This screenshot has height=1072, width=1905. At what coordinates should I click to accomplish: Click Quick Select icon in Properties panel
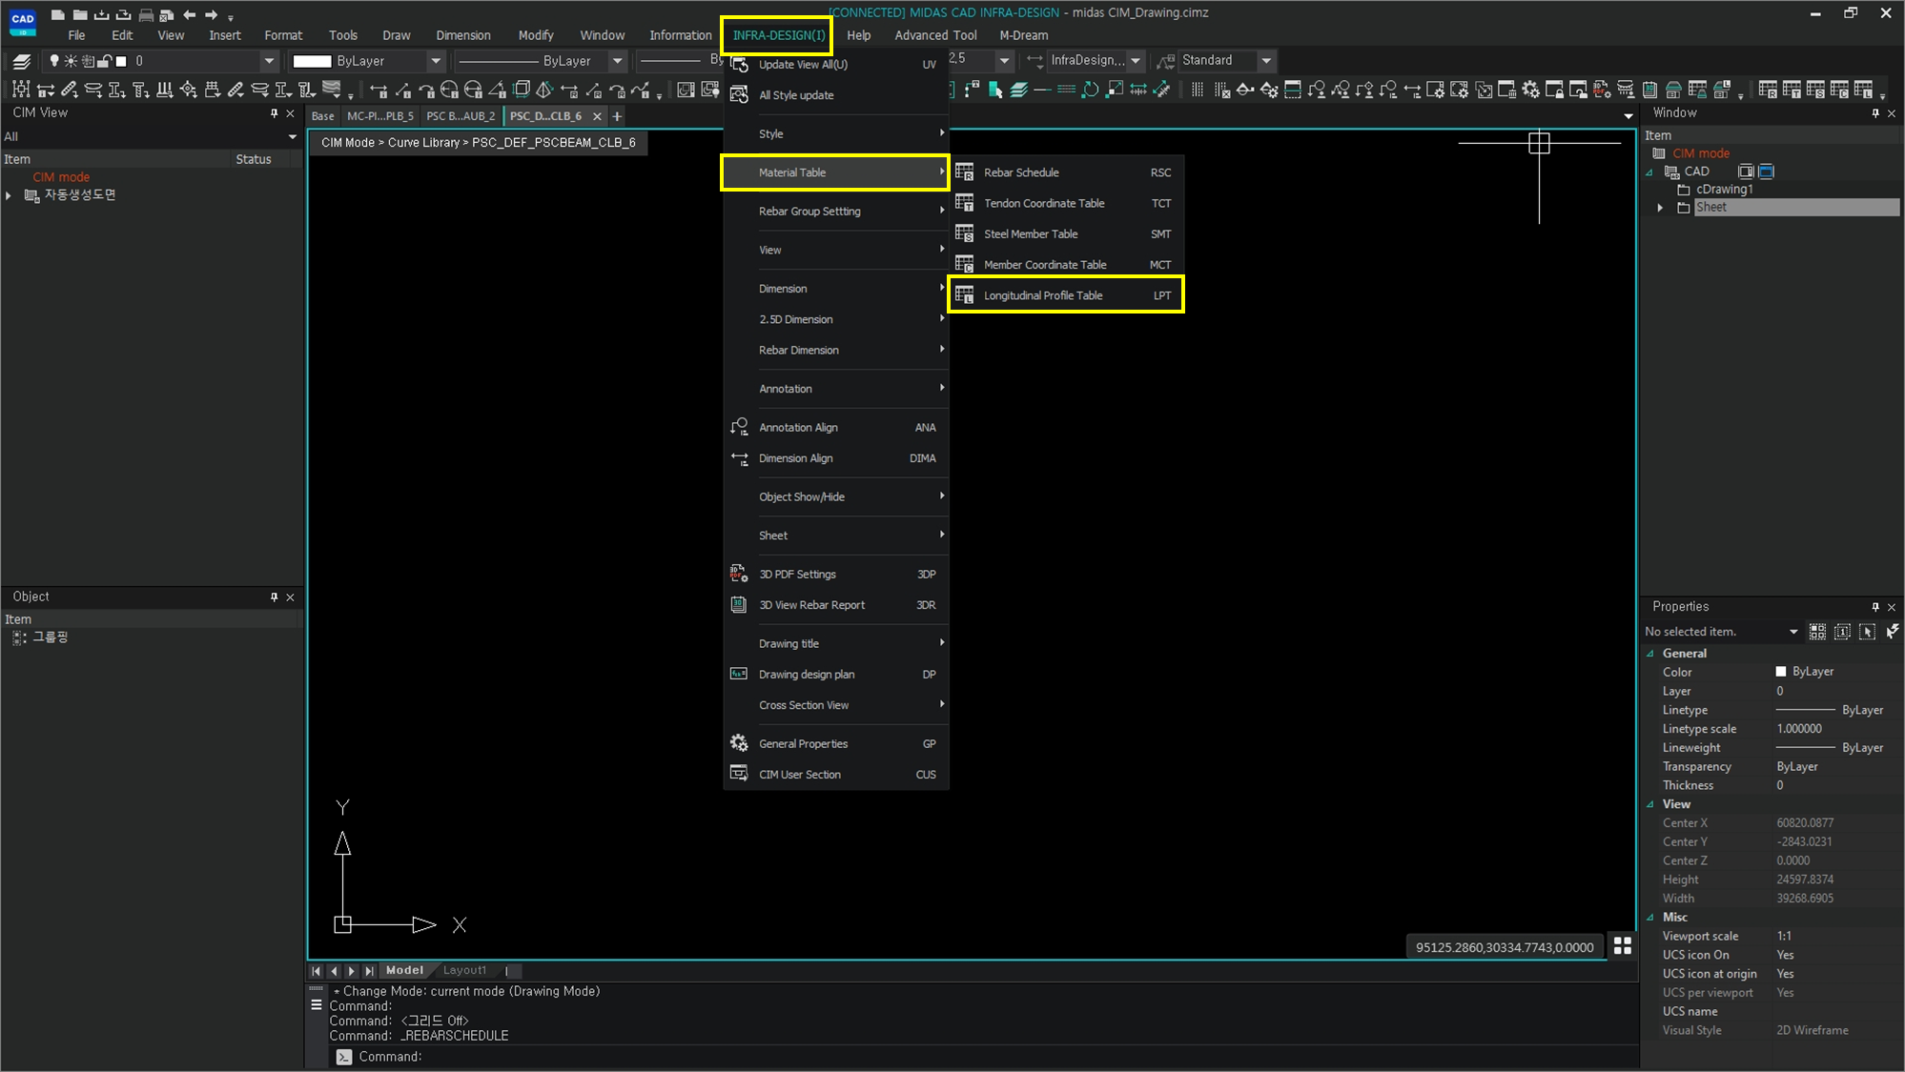click(1817, 632)
